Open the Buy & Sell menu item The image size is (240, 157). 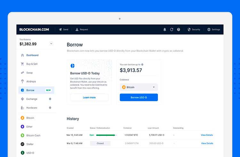point(32,64)
